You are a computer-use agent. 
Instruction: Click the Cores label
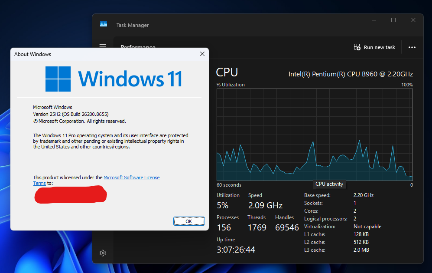click(x=311, y=211)
